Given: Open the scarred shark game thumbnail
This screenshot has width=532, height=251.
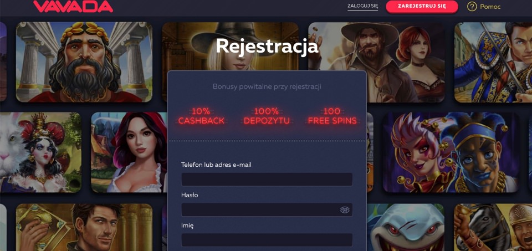Looking at the screenshot, I should click(406, 227).
